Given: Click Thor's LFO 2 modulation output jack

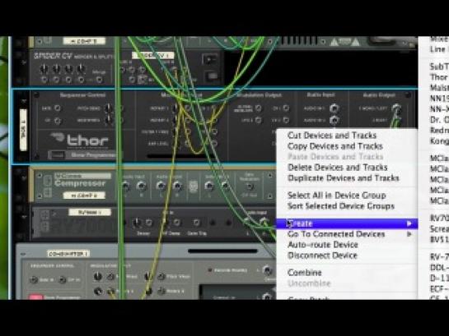Looking at the screenshot, I should coord(259,120).
